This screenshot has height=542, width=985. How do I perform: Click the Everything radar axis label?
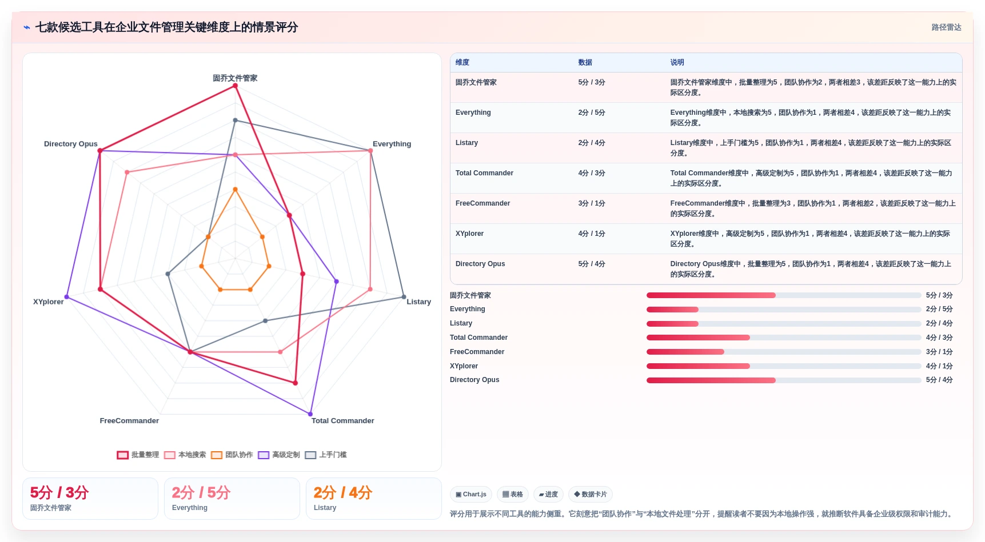392,144
